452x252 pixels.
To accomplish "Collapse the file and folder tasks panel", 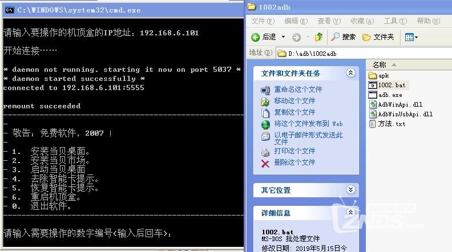I will pos(350,73).
